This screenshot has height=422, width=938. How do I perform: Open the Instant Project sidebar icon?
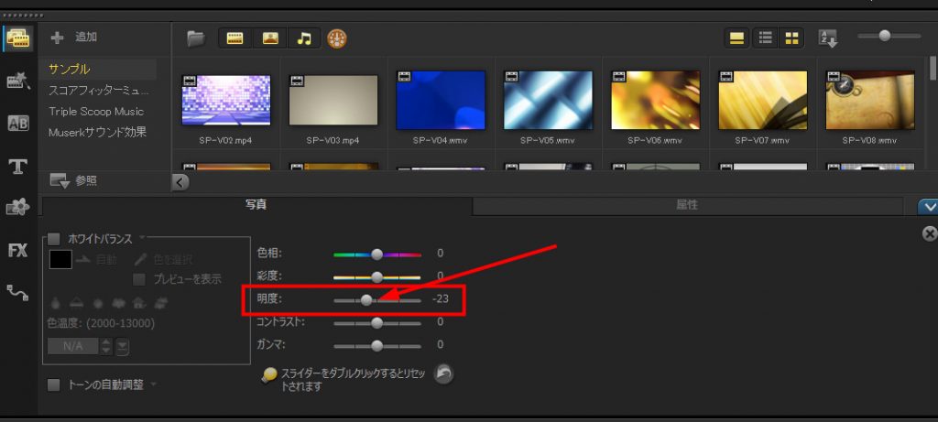point(18,81)
